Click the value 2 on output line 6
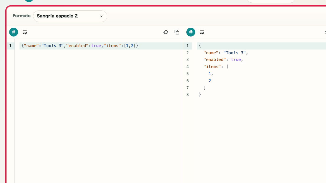The height and width of the screenshot is (183, 326). point(210,81)
